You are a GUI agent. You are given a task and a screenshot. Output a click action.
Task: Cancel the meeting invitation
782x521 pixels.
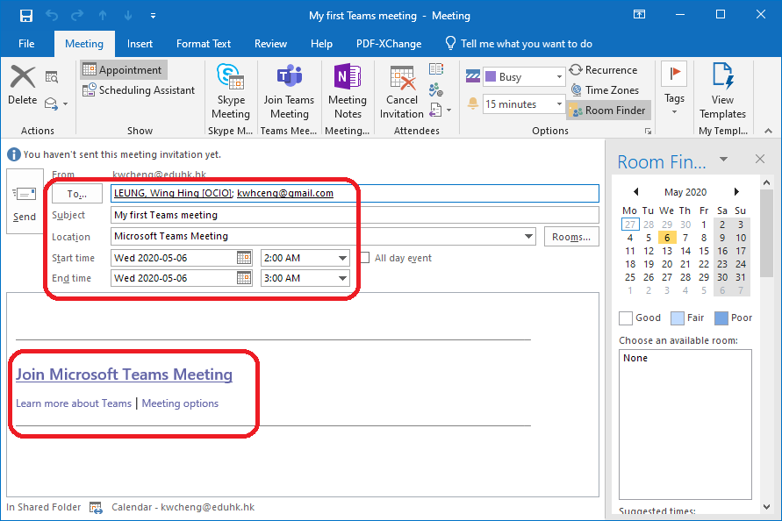coord(401,90)
